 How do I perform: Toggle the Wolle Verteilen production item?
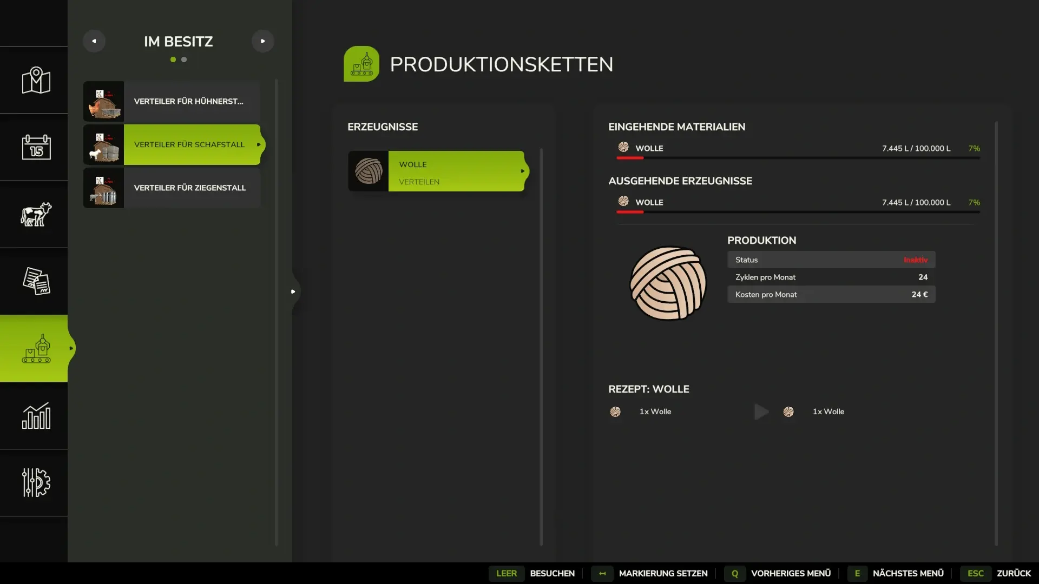point(437,171)
